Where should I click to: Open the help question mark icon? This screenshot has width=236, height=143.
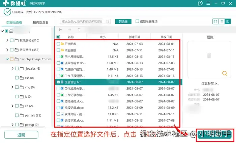[x=200, y=3]
